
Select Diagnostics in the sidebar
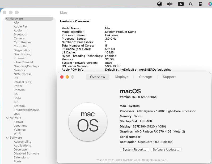pos(22,50)
